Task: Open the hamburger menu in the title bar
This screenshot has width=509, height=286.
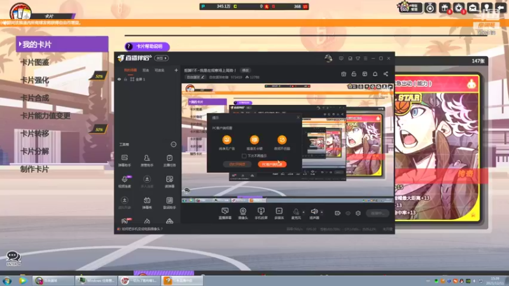Action: coord(365,58)
